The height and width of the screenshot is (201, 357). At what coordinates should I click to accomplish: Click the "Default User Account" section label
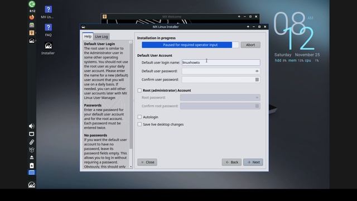(x=155, y=55)
